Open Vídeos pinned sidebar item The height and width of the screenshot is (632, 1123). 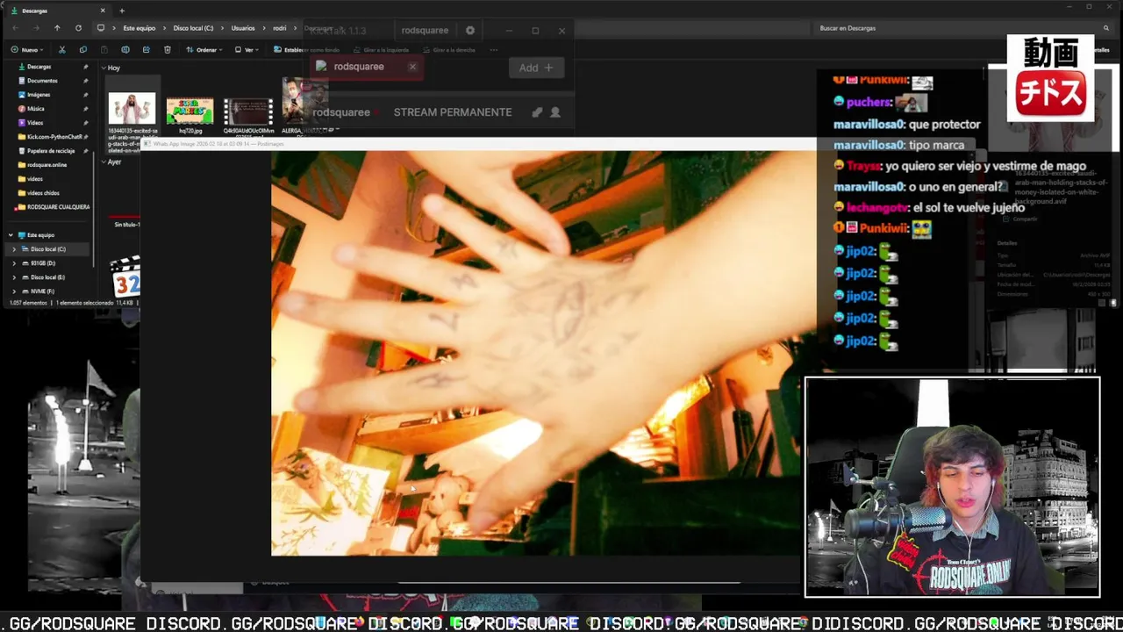click(x=35, y=123)
